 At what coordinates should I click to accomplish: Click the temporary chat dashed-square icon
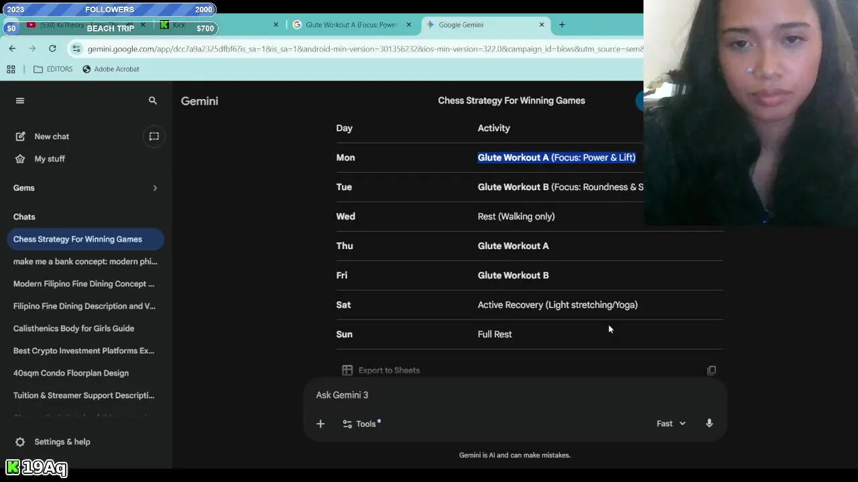pos(154,137)
